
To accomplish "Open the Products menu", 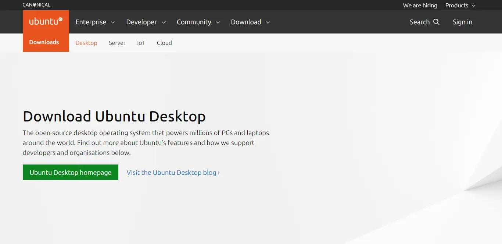I will [x=460, y=5].
